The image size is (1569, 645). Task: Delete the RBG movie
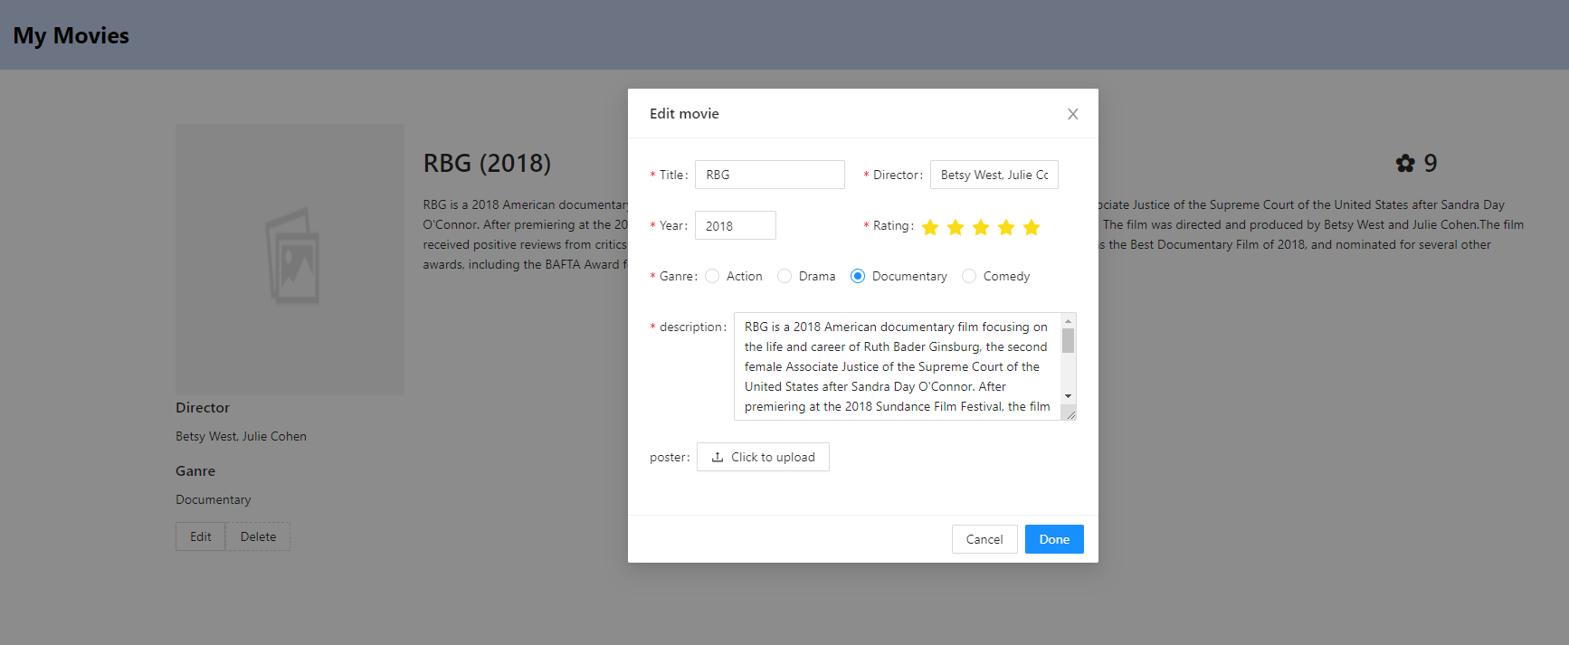(x=258, y=536)
